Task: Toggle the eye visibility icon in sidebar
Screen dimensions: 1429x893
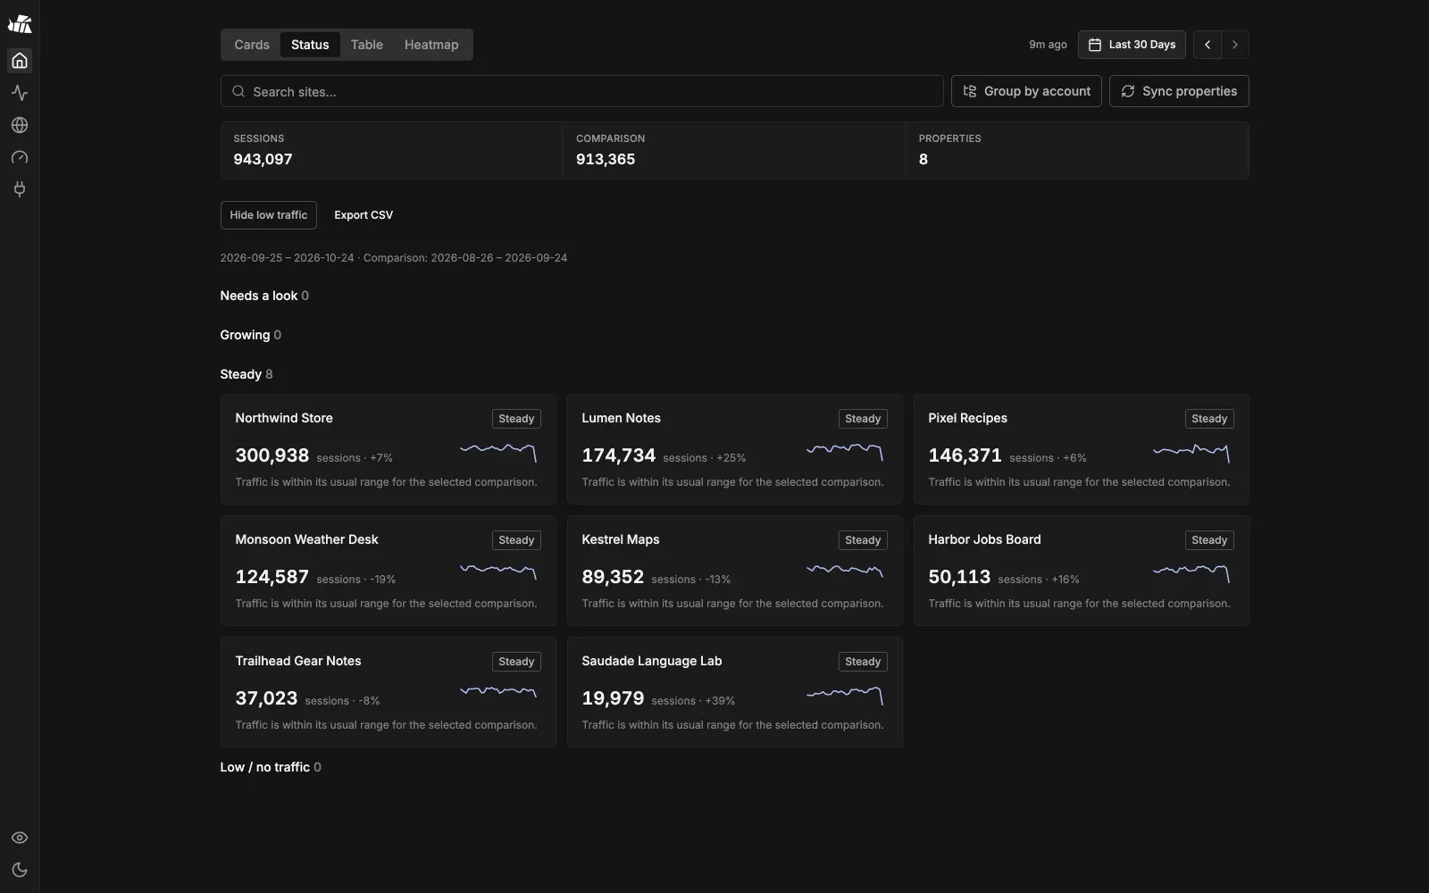Action: click(x=20, y=838)
